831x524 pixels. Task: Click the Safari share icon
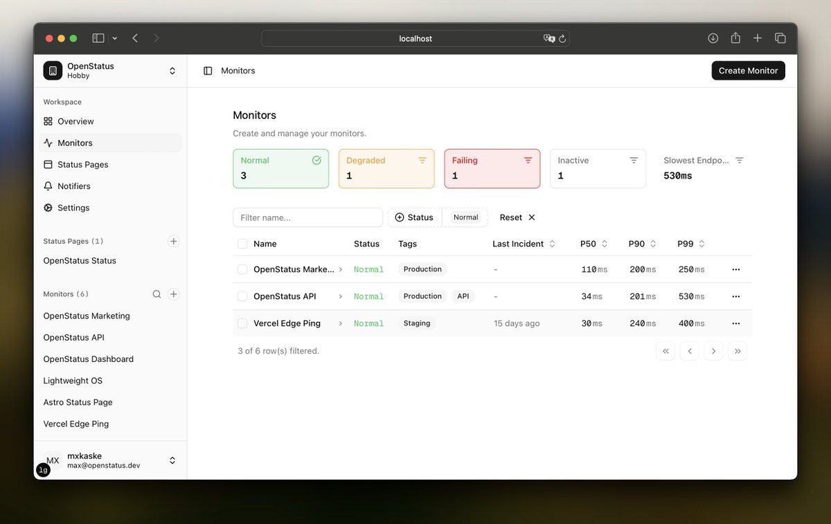[735, 38]
